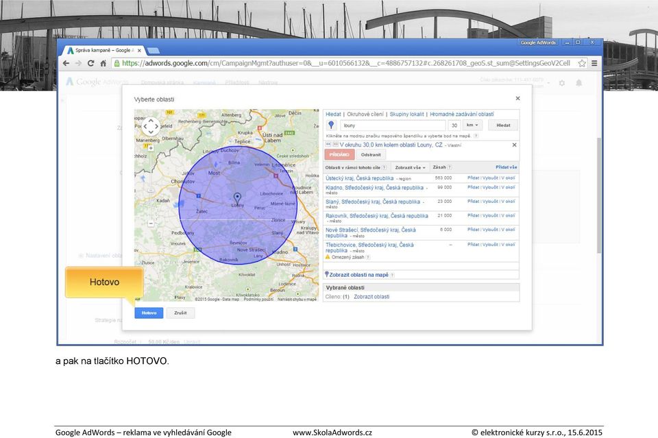Zoom in on the map
Viewport: 658px width, 438px height.
click(151, 148)
